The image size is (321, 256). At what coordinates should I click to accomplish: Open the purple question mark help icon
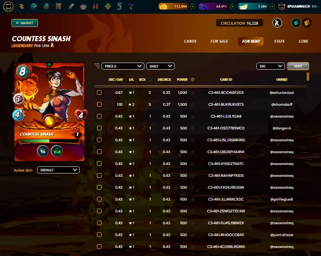coord(131,6)
